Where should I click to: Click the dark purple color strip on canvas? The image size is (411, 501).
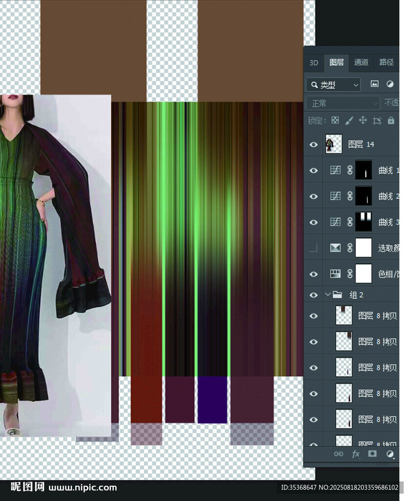pos(212,400)
